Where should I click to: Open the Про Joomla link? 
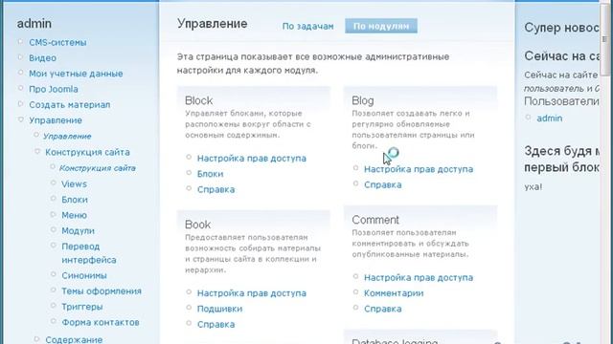pyautogui.click(x=54, y=89)
